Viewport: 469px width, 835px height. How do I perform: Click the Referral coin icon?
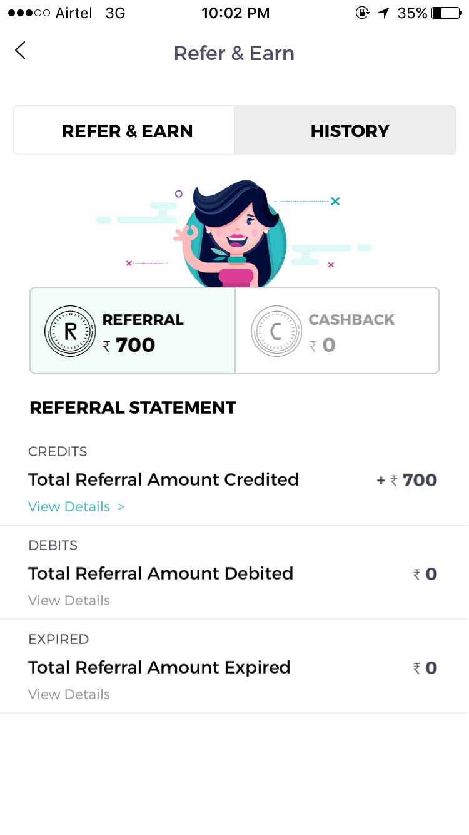(x=70, y=331)
